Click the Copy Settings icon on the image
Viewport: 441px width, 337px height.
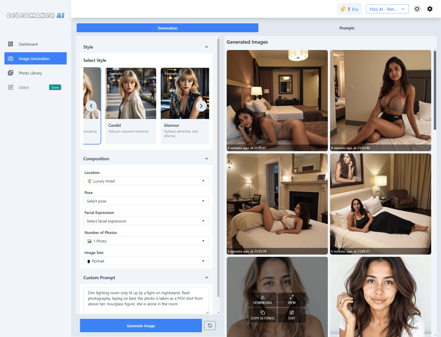tap(263, 312)
